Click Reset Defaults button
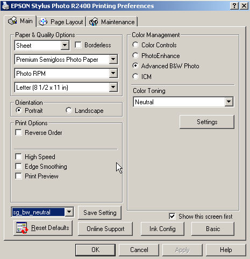This screenshot has width=250, height=259. tap(43, 228)
